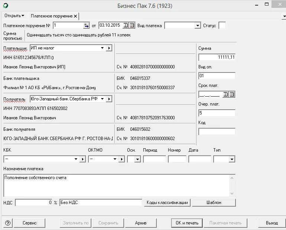
Task: Click the payment order number input field
Action: [x=68, y=25]
